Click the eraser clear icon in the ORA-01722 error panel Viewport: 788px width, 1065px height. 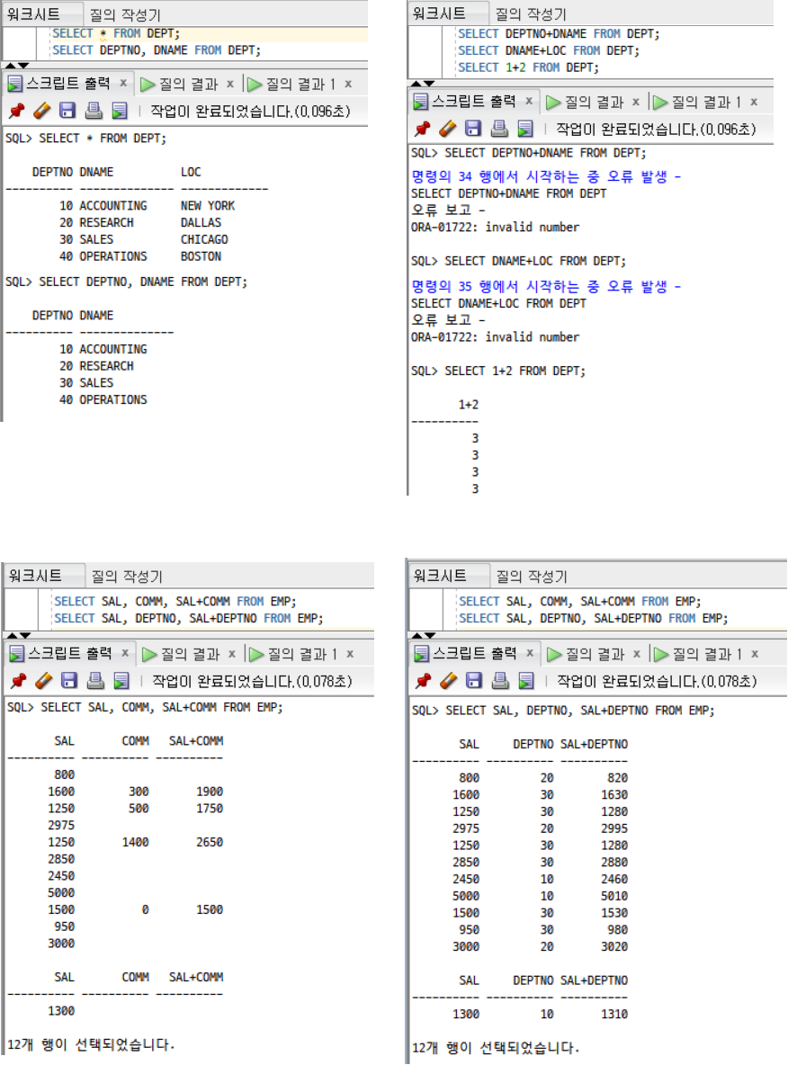448,129
